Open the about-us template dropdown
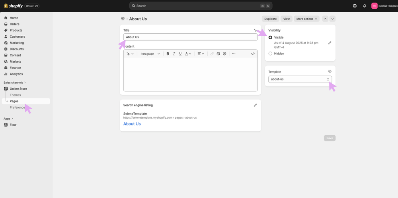The image size is (398, 198). (x=300, y=79)
